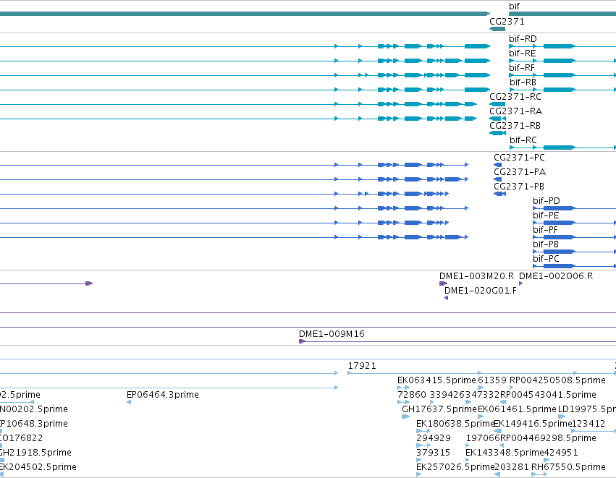
Task: Open the DME1-020G01.F BAC end label
Action: (480, 291)
